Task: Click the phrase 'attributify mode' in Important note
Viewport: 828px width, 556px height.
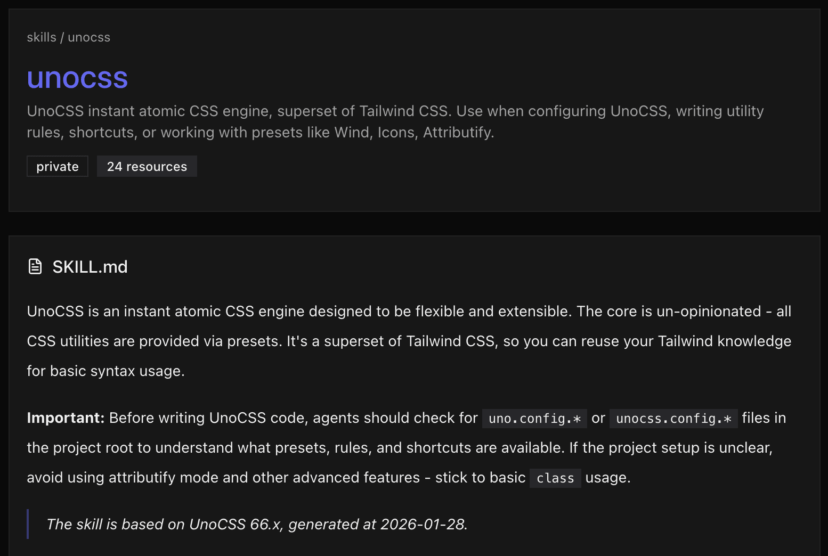Action: pos(164,478)
